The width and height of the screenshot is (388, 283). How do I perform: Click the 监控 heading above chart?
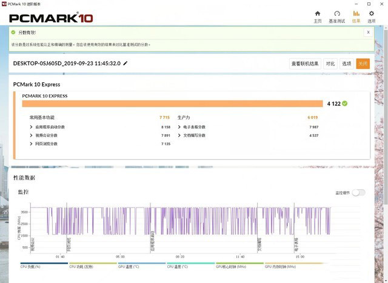[23, 192]
